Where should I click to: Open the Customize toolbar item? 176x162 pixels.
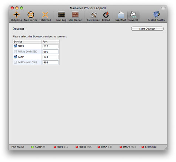tap(93, 16)
